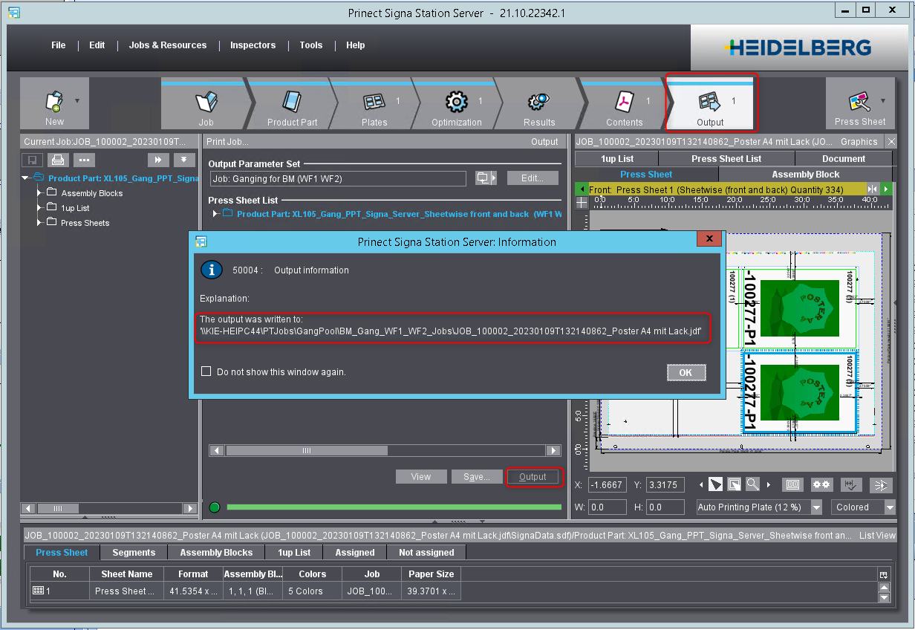Go to previous sheet with green left arrow

[x=582, y=189]
